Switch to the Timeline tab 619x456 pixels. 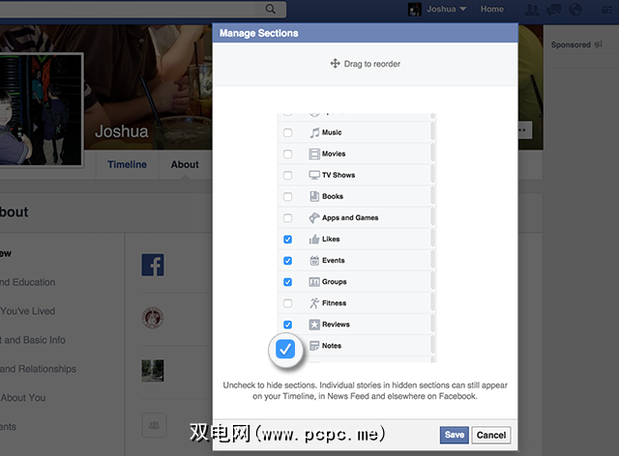point(127,164)
